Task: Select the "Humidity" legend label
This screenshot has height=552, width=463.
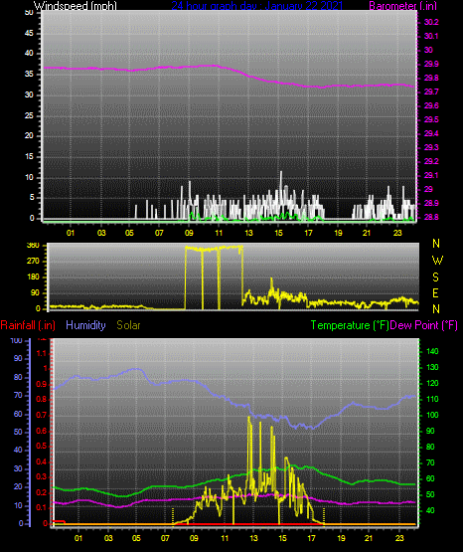Action: (85, 325)
